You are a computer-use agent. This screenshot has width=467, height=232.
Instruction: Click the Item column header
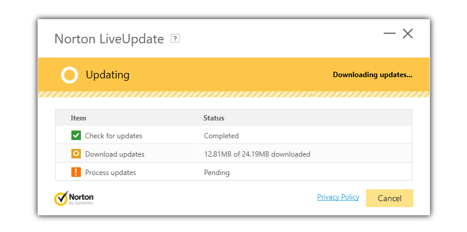pyautogui.click(x=79, y=118)
